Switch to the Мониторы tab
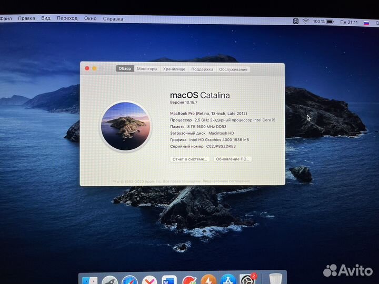Image resolution: width=379 pixels, height=284 pixels. click(147, 69)
